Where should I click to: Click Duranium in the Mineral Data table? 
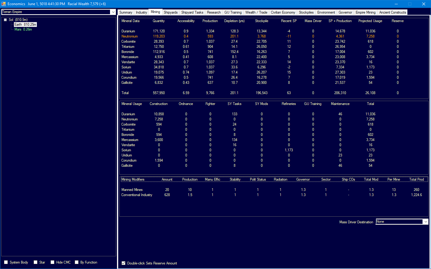point(128,31)
